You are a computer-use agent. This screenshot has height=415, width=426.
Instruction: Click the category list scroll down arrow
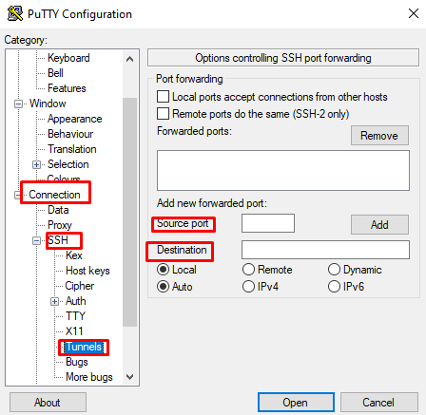[x=129, y=377]
